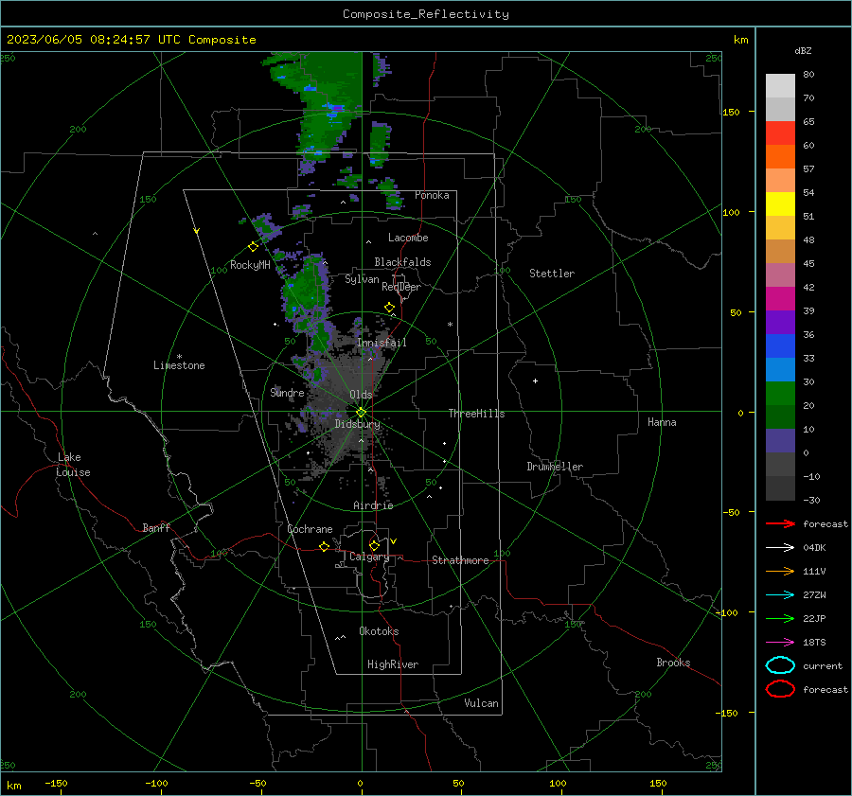Viewport: 852px width, 796px height.
Task: Click the 80 dBZ value label
Action: point(808,75)
